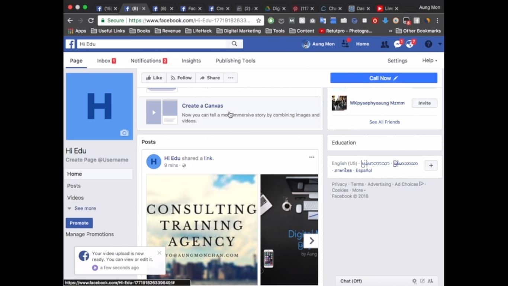The image size is (508, 286).
Task: Click the Aung Mon profile avatar
Action: coord(306,44)
